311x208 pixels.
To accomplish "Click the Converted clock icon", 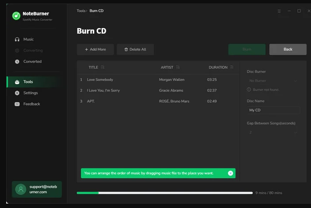I will pyautogui.click(x=17, y=62).
